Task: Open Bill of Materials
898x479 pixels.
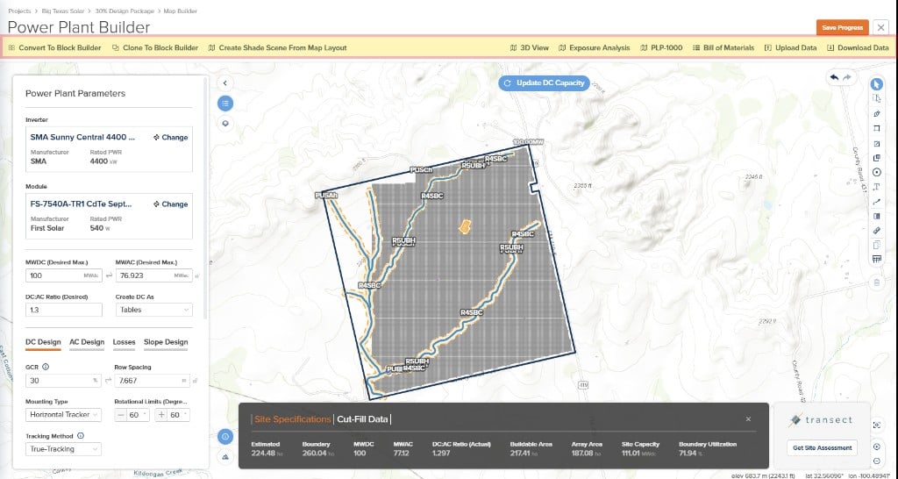Action: 723,48
